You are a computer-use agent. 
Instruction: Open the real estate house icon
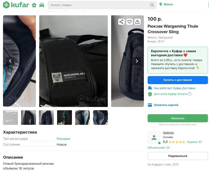[34, 5]
